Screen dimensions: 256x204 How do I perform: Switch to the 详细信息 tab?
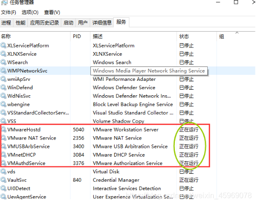point(102,23)
